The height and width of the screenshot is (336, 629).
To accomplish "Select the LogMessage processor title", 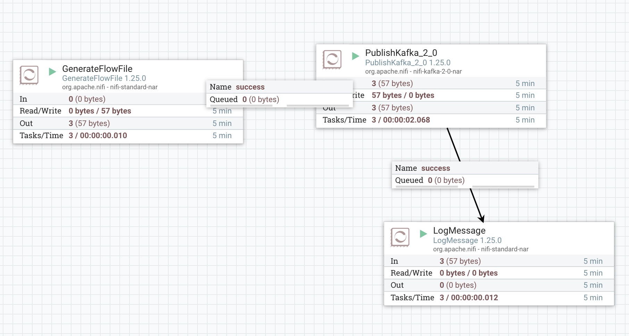I will click(459, 230).
